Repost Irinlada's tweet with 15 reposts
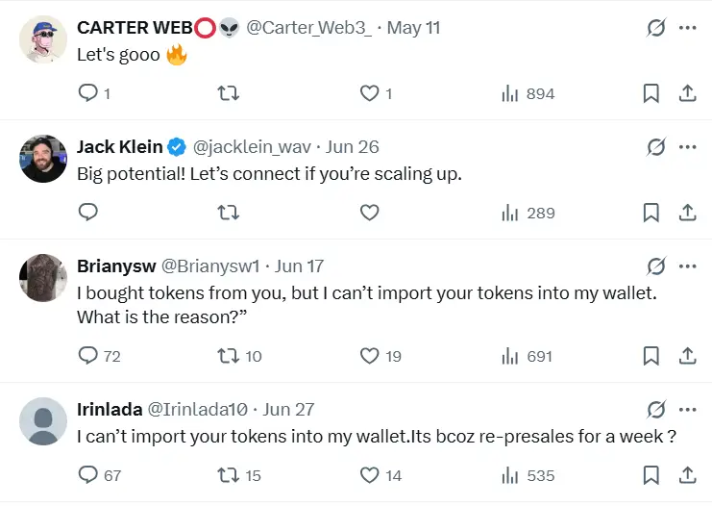Screen dimensions: 712x506 click(228, 475)
